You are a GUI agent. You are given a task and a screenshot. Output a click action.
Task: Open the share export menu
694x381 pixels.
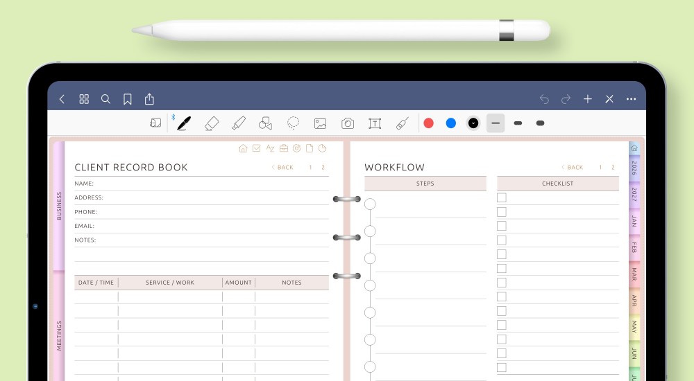click(x=149, y=99)
